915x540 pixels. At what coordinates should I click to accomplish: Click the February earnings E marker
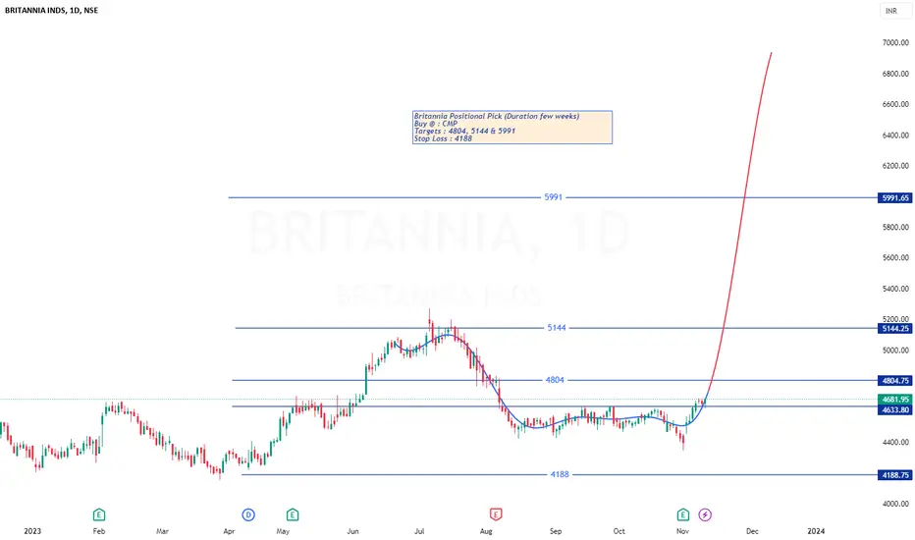98,514
